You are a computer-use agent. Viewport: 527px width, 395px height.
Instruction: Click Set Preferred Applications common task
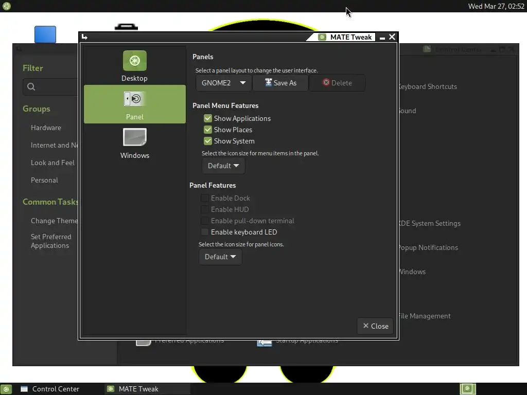[x=51, y=241]
